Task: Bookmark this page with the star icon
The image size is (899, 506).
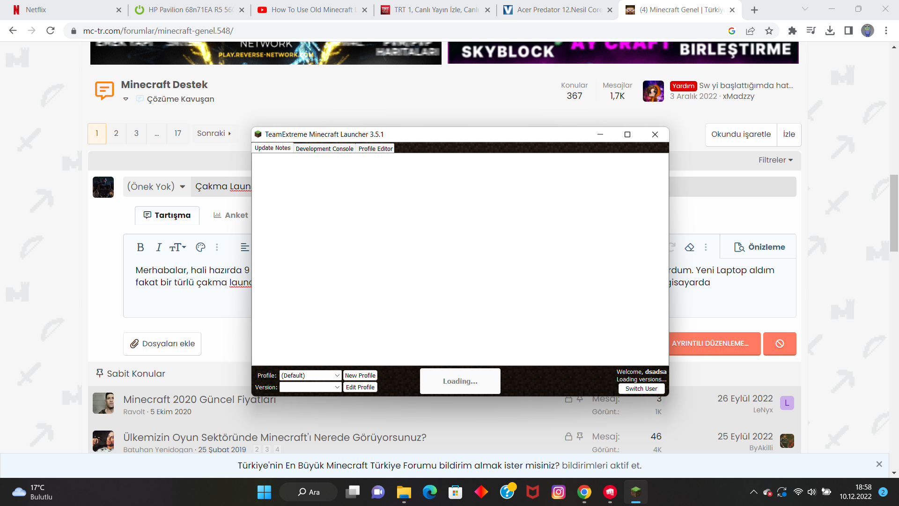Action: (769, 30)
